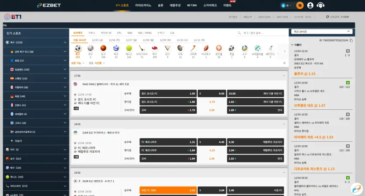Click the orange wallet icon in header

[x=300, y=5]
